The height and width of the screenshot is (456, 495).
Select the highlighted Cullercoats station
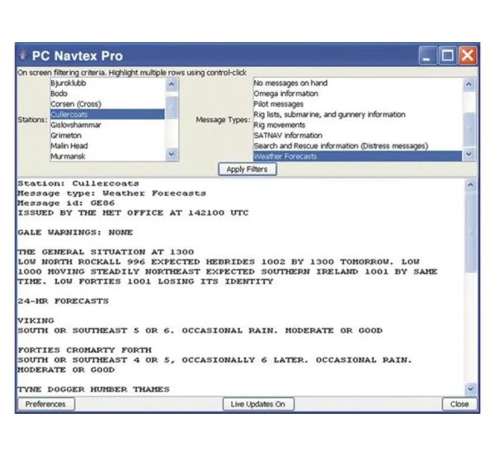[107, 114]
